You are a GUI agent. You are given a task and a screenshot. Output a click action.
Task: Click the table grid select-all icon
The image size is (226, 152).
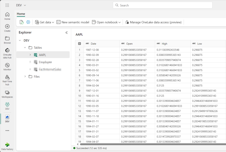pos(79,44)
